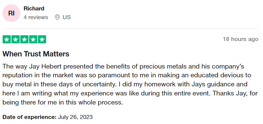Open the reviewer name Richard
Viewport: 263px width, 124px height.
point(34,8)
